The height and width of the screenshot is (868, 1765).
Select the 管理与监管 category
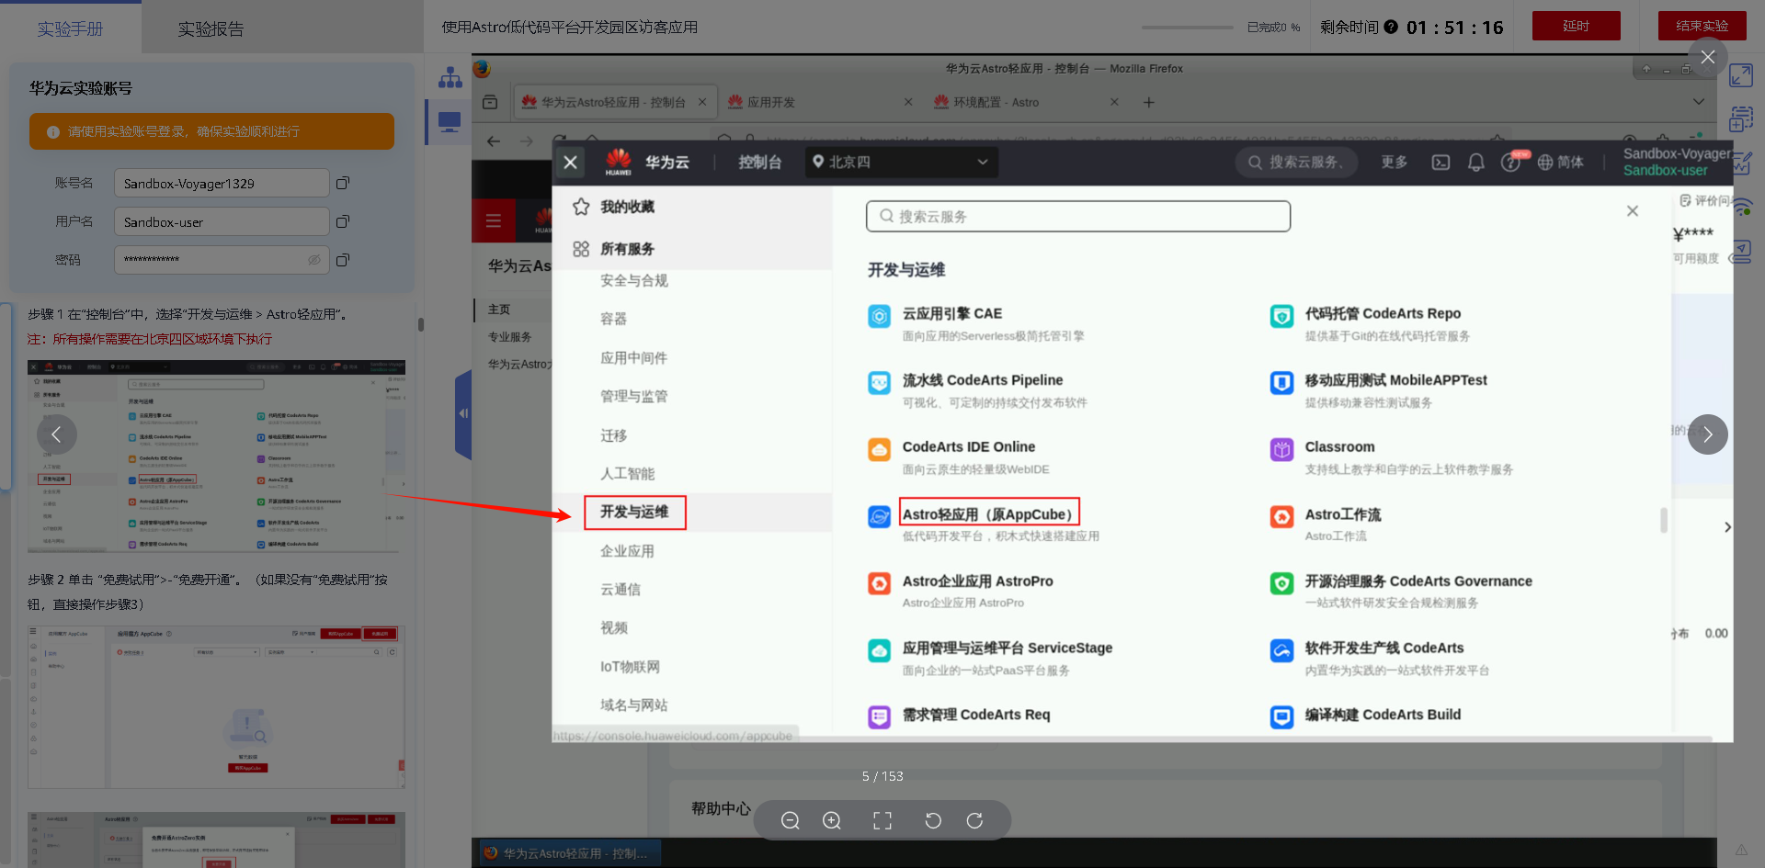634,397
